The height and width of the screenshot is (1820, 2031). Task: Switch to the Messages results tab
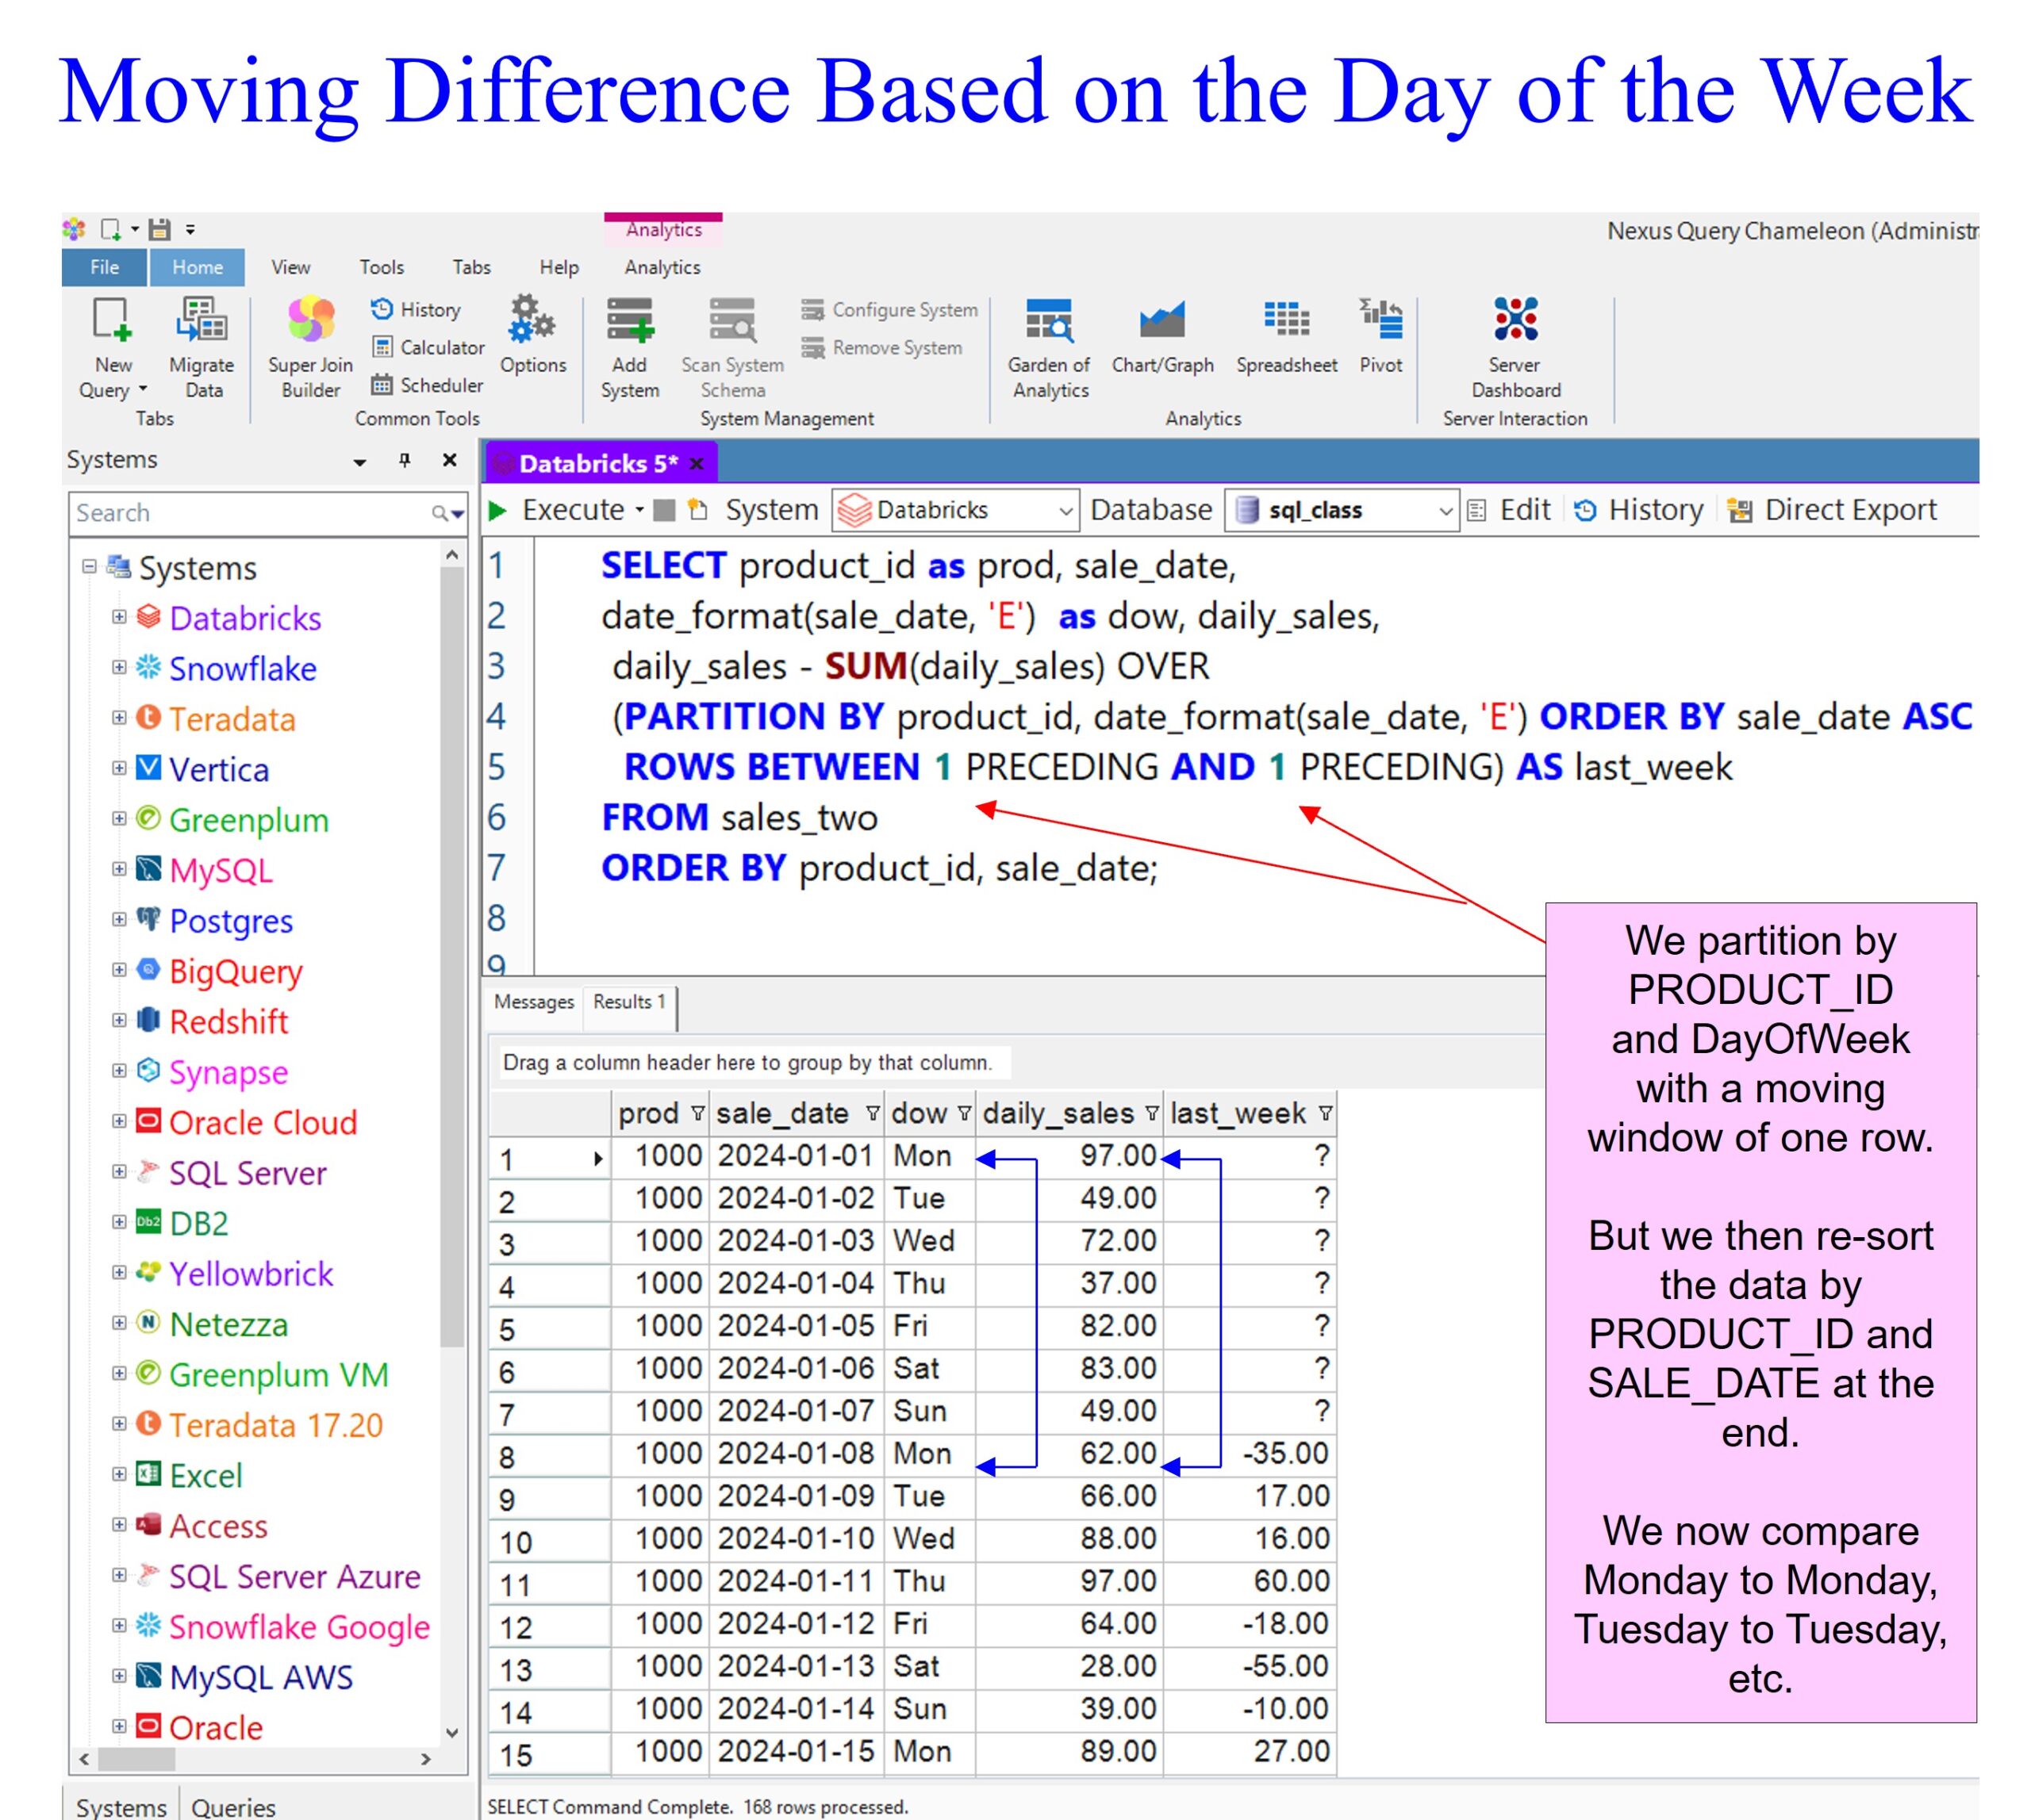533,1002
